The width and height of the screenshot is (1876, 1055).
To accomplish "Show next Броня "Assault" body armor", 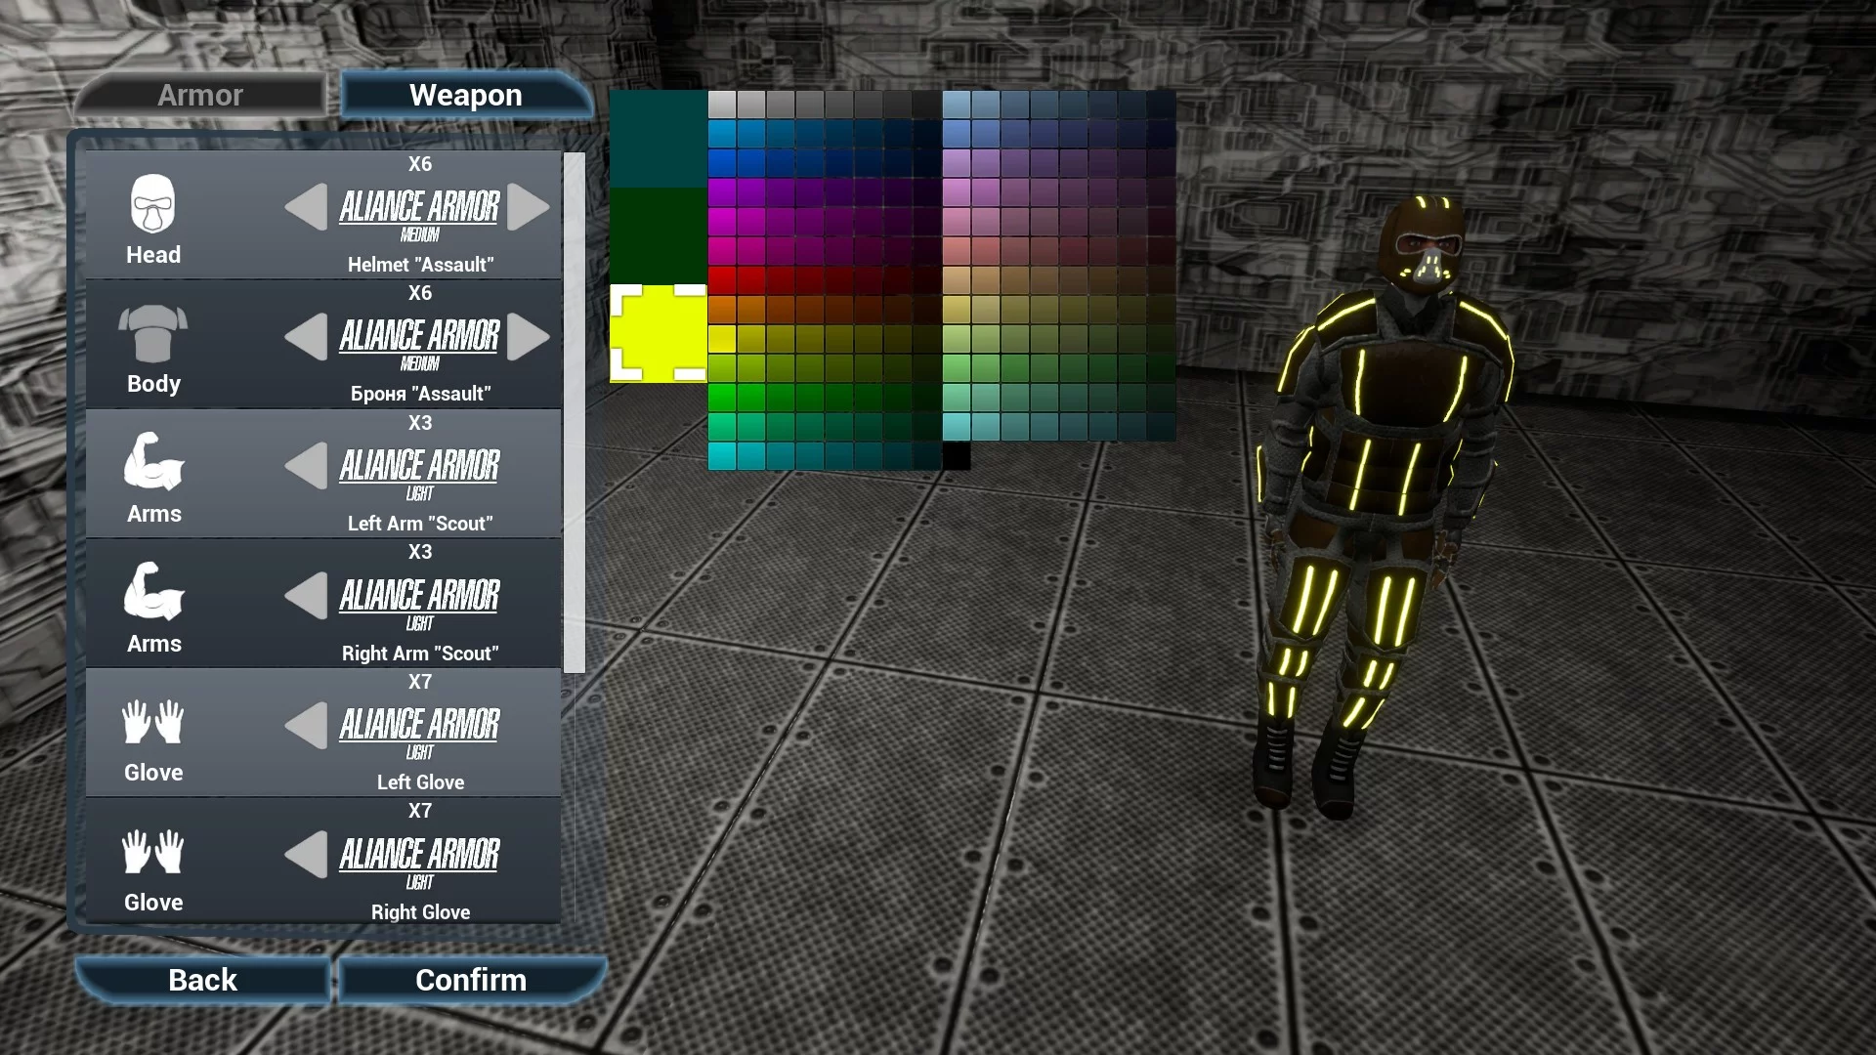I will 529,337.
